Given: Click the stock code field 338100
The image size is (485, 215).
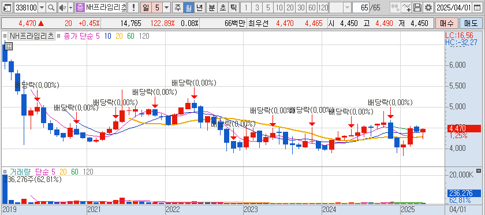Looking at the screenshot, I should coord(27,8).
